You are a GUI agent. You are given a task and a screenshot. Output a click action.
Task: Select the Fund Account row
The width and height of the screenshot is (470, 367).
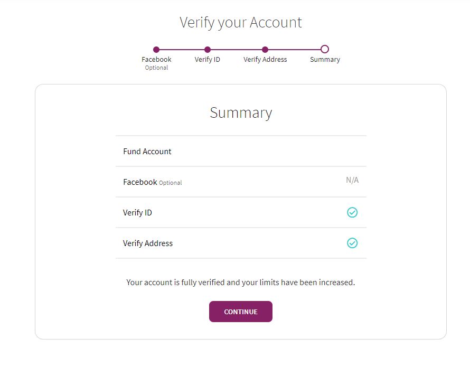pos(241,151)
